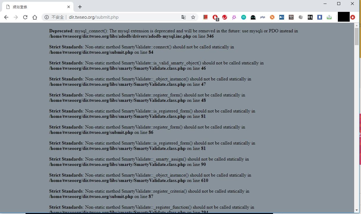Open the Trend Micro red swirl extension
The height and width of the screenshot is (214, 361).
pyautogui.click(x=225, y=17)
